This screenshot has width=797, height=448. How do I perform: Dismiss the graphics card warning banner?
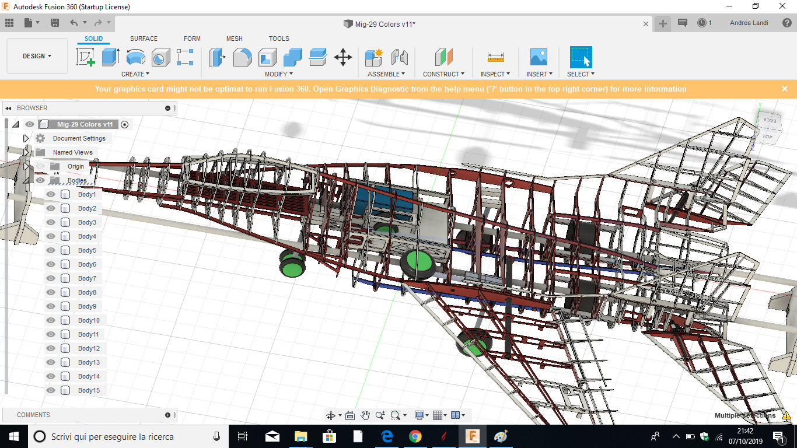point(785,89)
